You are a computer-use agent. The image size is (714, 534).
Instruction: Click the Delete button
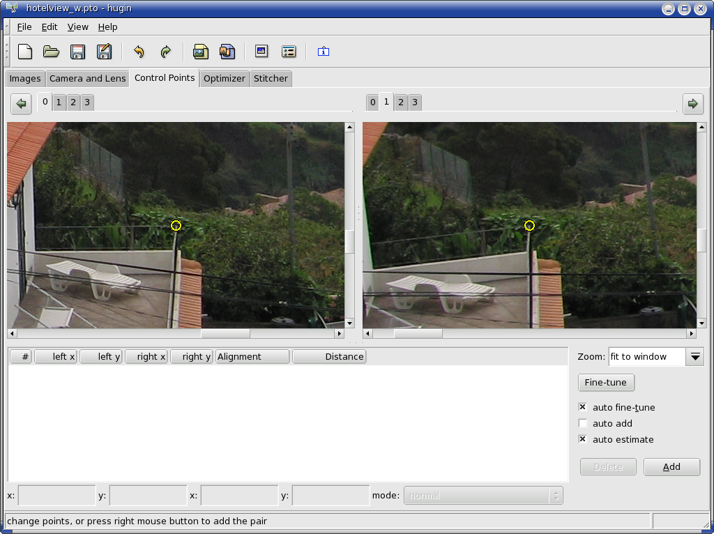[608, 467]
